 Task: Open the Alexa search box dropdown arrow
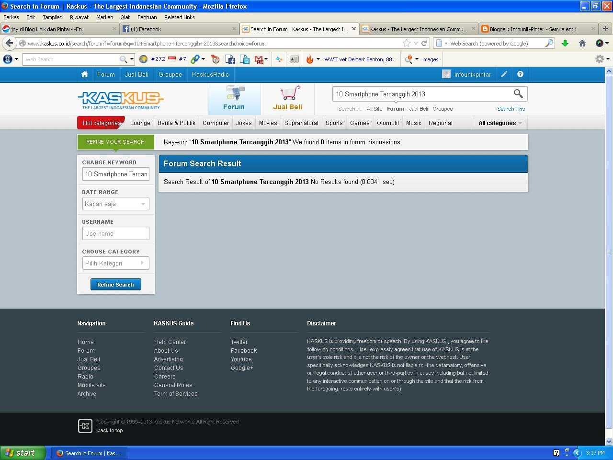click(x=132, y=59)
